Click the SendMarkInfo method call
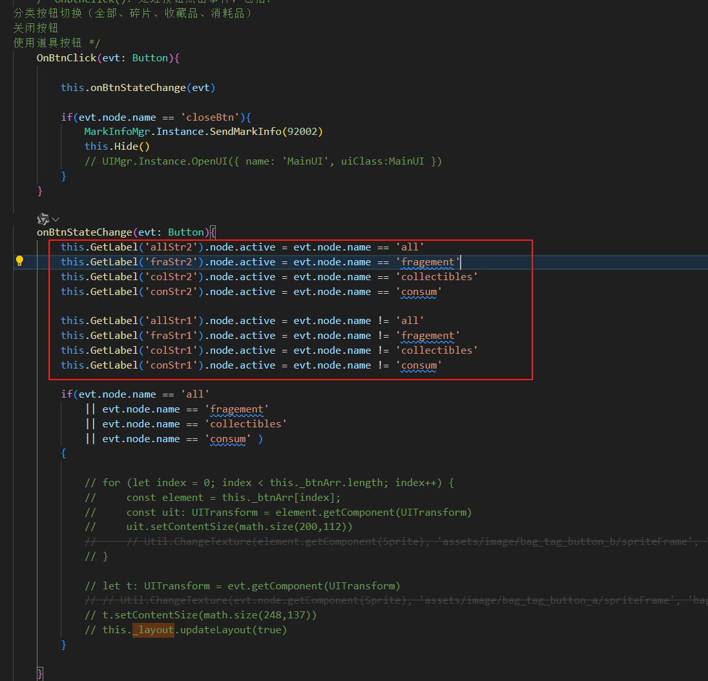 (245, 132)
